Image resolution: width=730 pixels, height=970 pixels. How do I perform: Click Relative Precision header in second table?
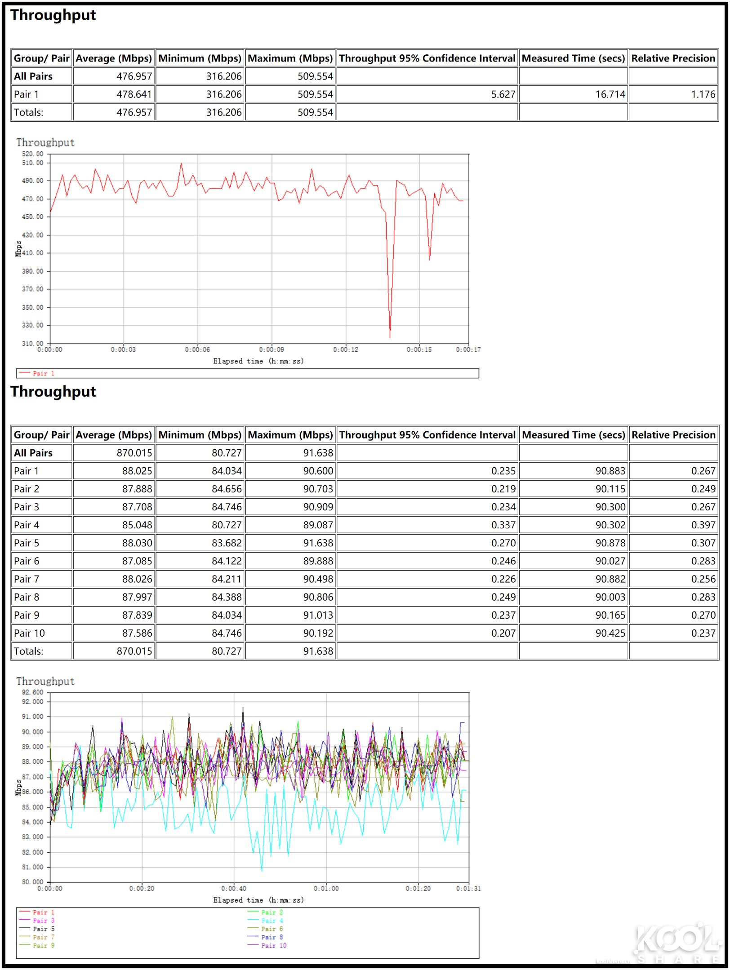[x=673, y=435]
